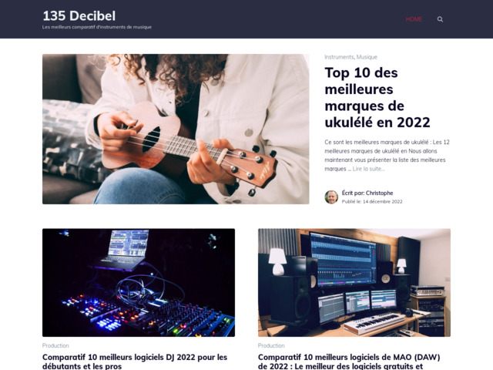Open the 135 Decibel site title
Screen dimensions: 493x370
point(79,15)
